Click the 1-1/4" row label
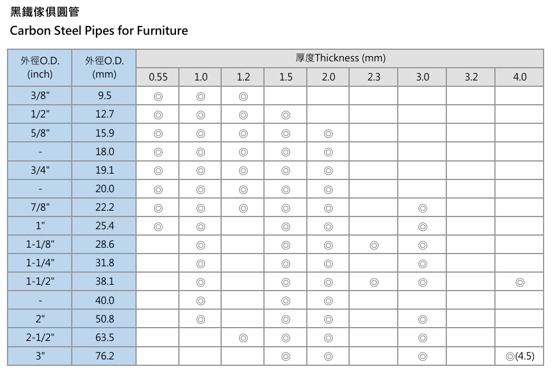Viewport: 554px width, 378px height. click(x=39, y=263)
